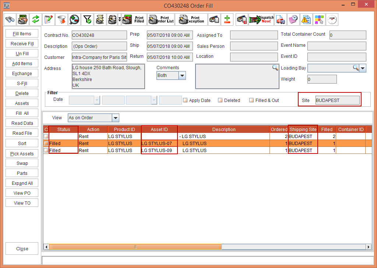Click the Dispatch Now! truck button
The width and height of the screenshot is (377, 268).
point(261,20)
